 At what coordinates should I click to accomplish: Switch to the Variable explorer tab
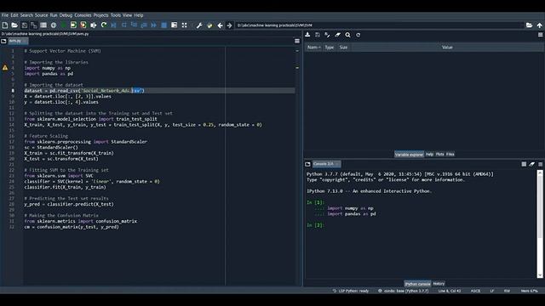coord(409,155)
